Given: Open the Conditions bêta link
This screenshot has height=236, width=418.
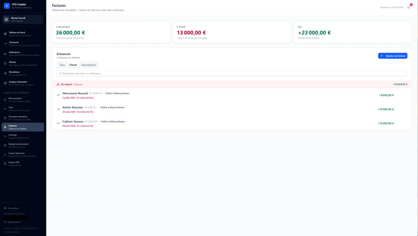Looking at the screenshot, I should (11, 232).
